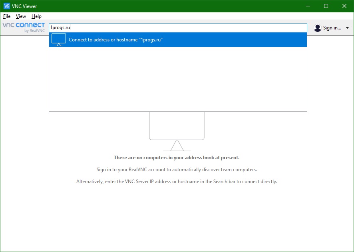Click 'Sign in to your RealVNC account' message line
354x252 pixels.
point(177,170)
